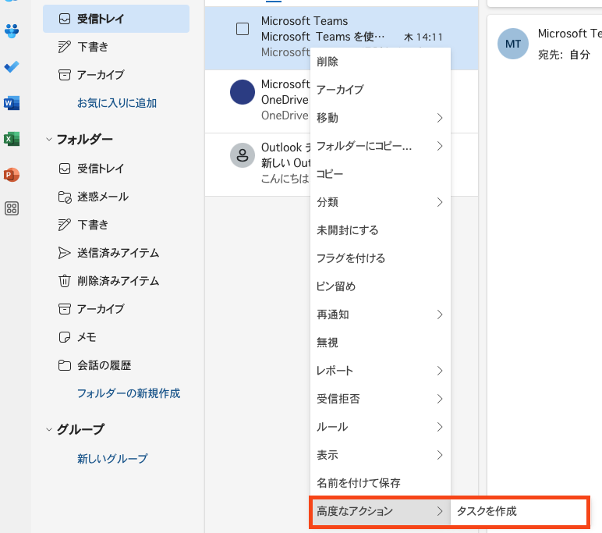Tick the Microsoft Teams message checkbox

243,29
